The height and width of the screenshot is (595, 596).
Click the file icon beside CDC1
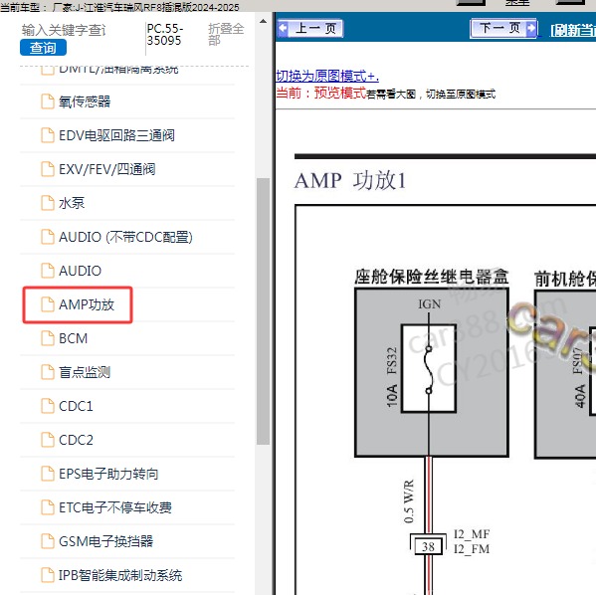(x=48, y=406)
